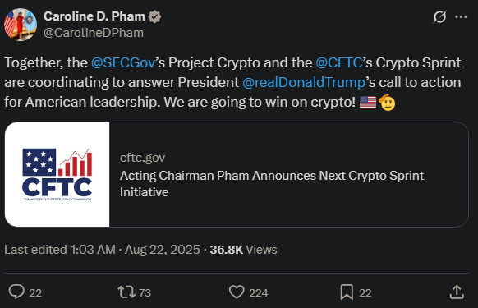Open the share post icon

click(x=457, y=292)
